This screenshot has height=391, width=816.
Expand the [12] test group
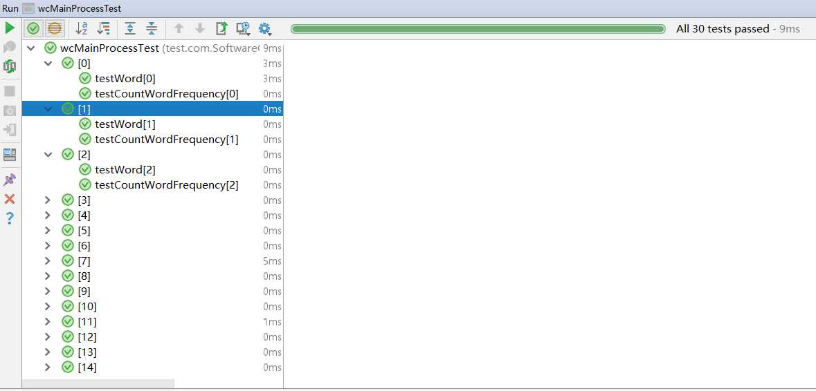pos(48,336)
